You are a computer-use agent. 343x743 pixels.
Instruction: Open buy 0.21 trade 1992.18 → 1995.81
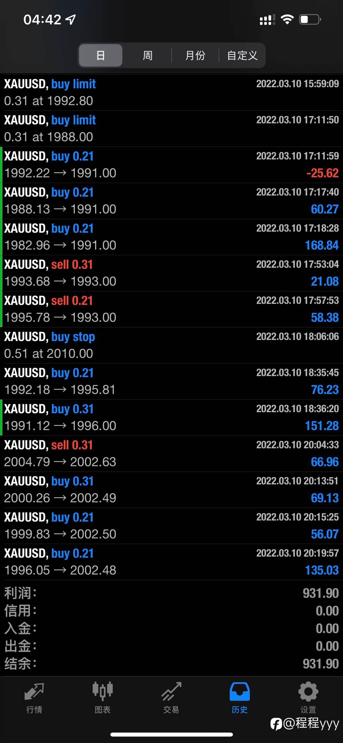(171, 381)
